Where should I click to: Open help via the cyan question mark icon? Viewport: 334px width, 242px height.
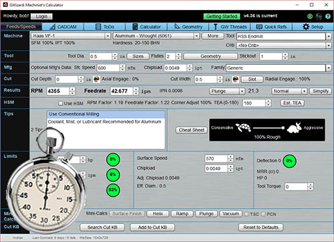click(x=328, y=16)
